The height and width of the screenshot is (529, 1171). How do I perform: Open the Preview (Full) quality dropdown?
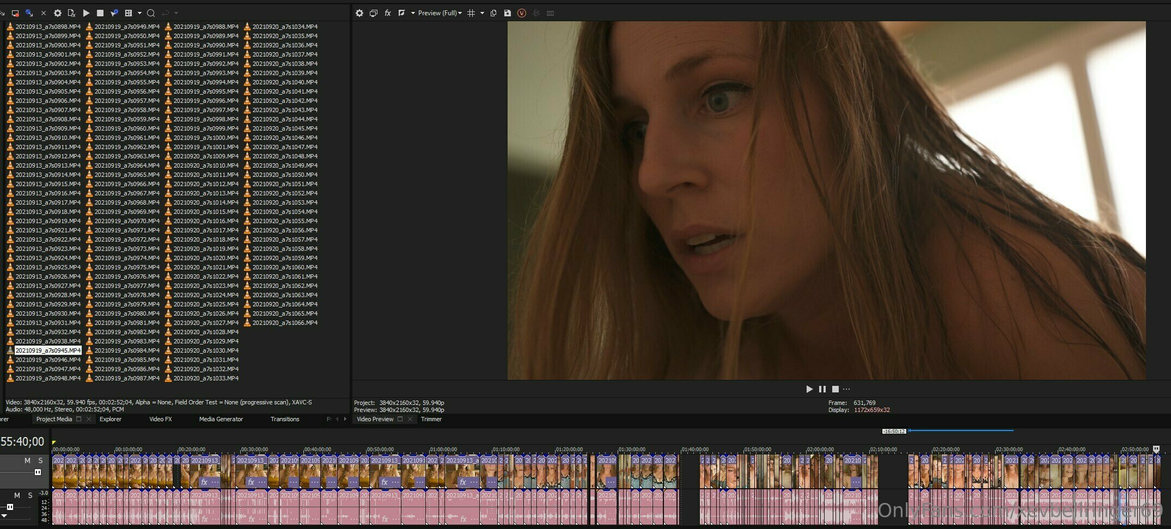coord(440,13)
